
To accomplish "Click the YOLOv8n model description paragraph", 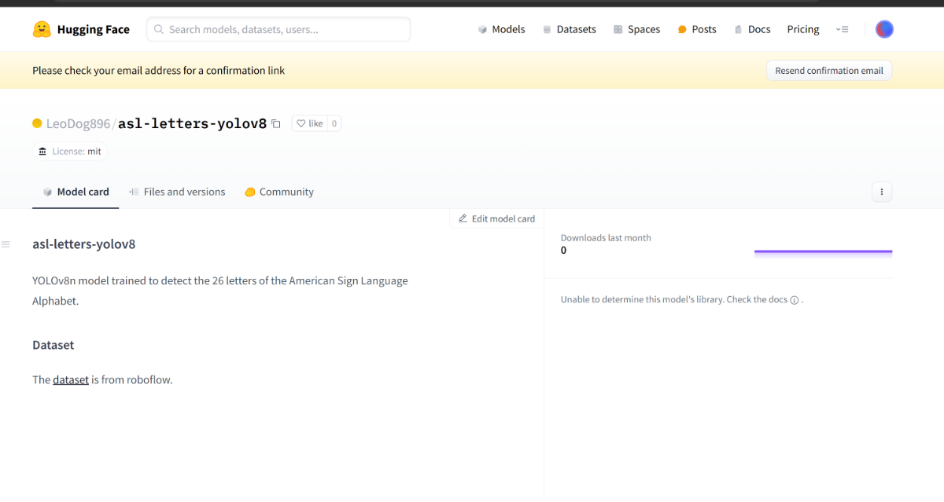I will [x=220, y=291].
